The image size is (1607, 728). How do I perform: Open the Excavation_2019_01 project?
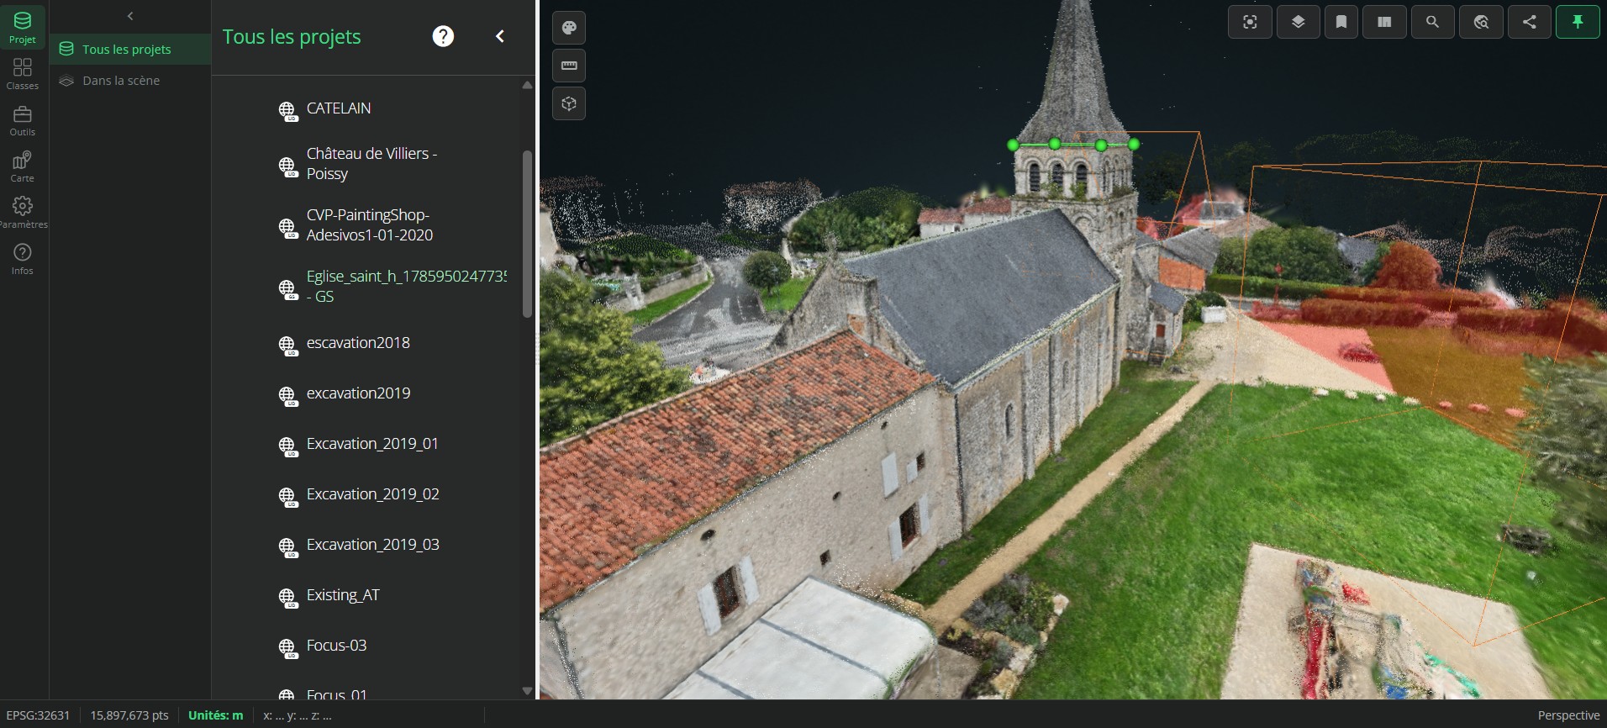click(372, 444)
